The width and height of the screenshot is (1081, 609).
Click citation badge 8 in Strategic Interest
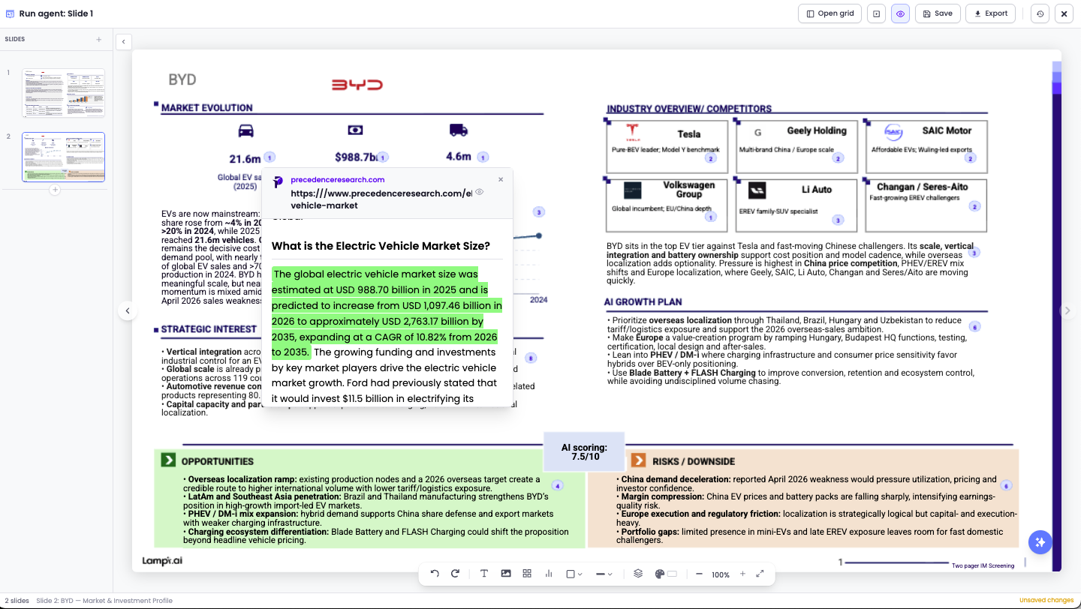531,358
